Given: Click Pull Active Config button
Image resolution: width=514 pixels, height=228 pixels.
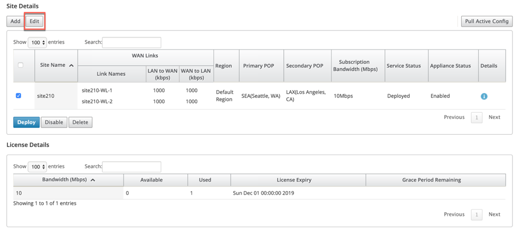Looking at the screenshot, I should (x=487, y=21).
